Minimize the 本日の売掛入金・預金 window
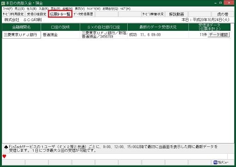236x167 pixels. 216,3
